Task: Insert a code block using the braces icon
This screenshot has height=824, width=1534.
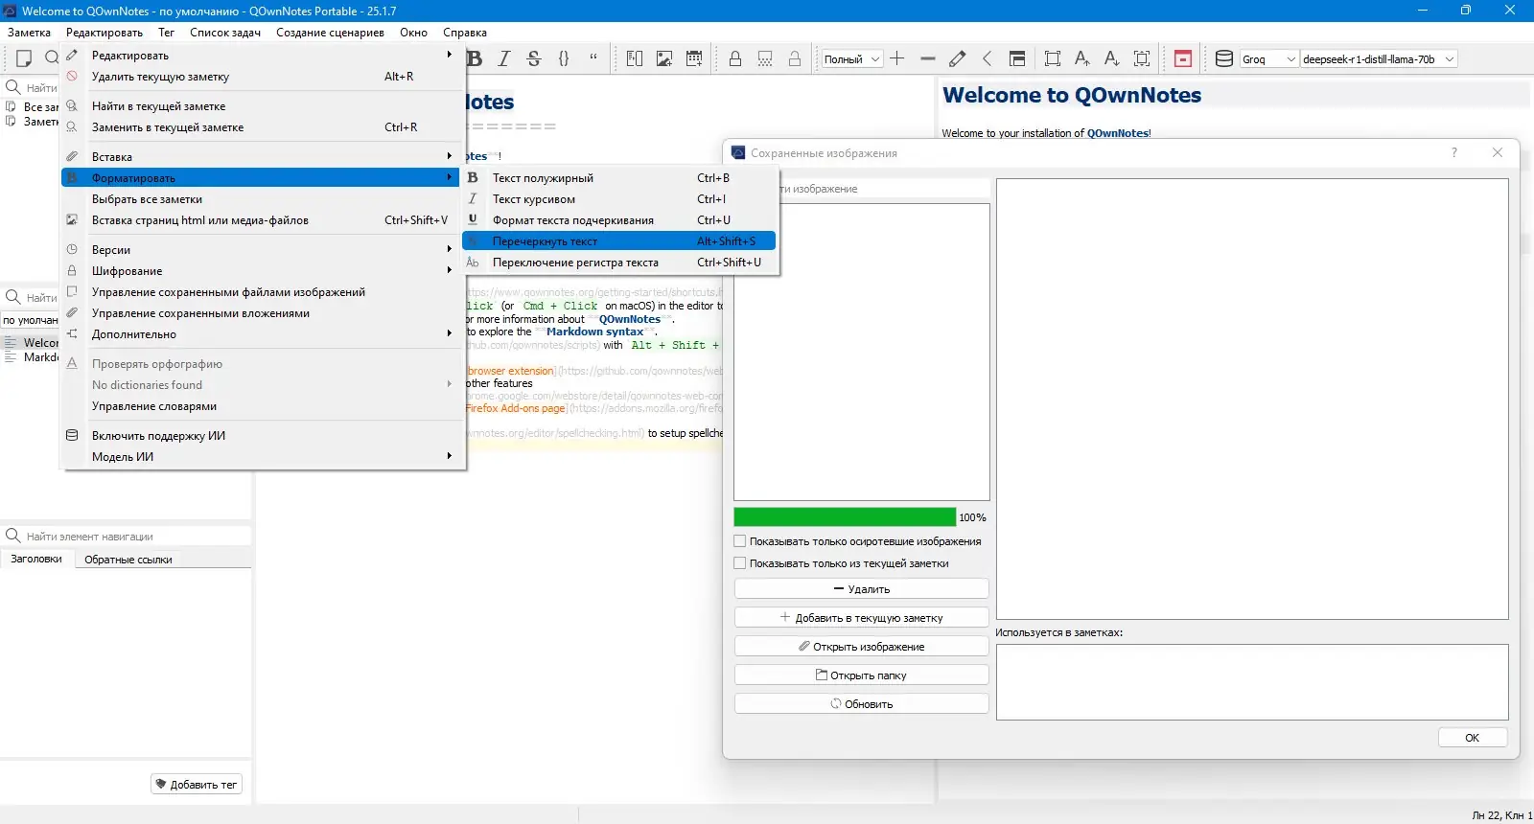Action: [564, 58]
